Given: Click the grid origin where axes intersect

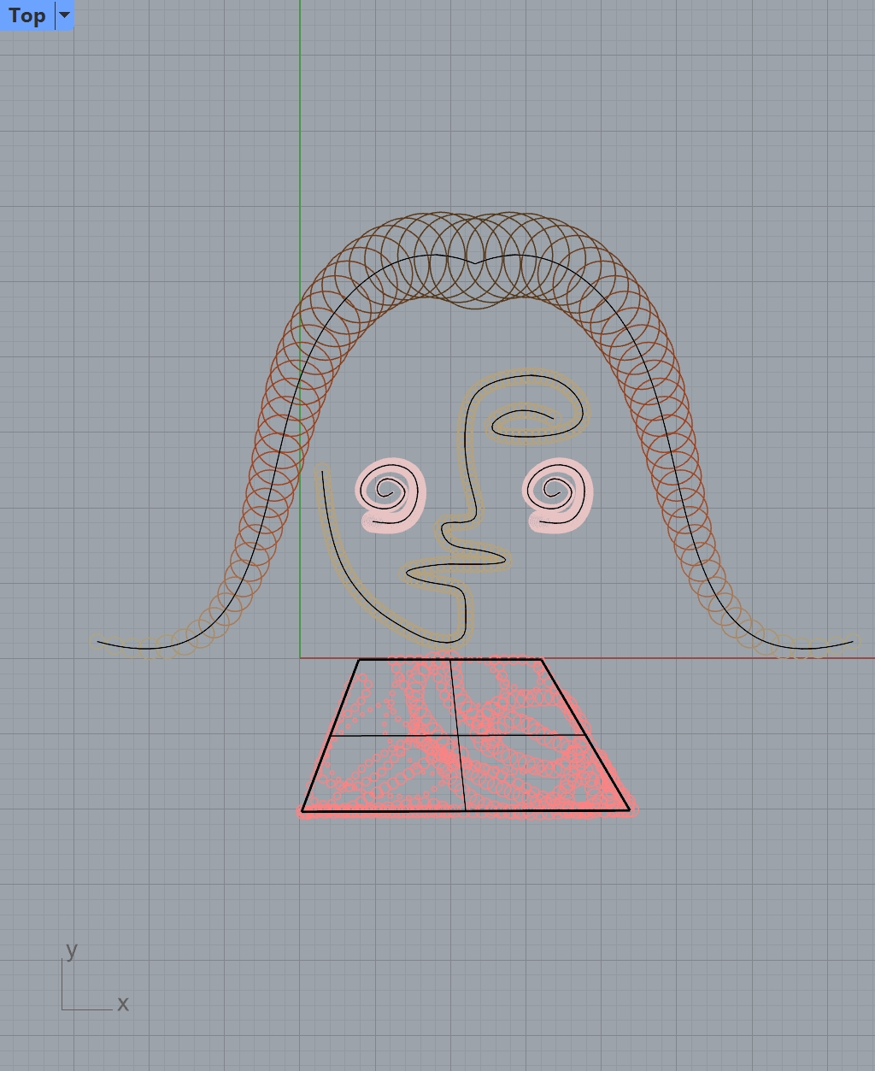Looking at the screenshot, I should point(301,658).
